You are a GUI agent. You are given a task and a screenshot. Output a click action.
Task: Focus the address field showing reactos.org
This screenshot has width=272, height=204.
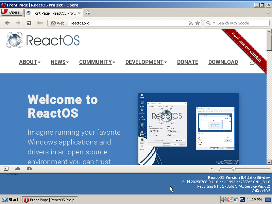[x=129, y=23]
